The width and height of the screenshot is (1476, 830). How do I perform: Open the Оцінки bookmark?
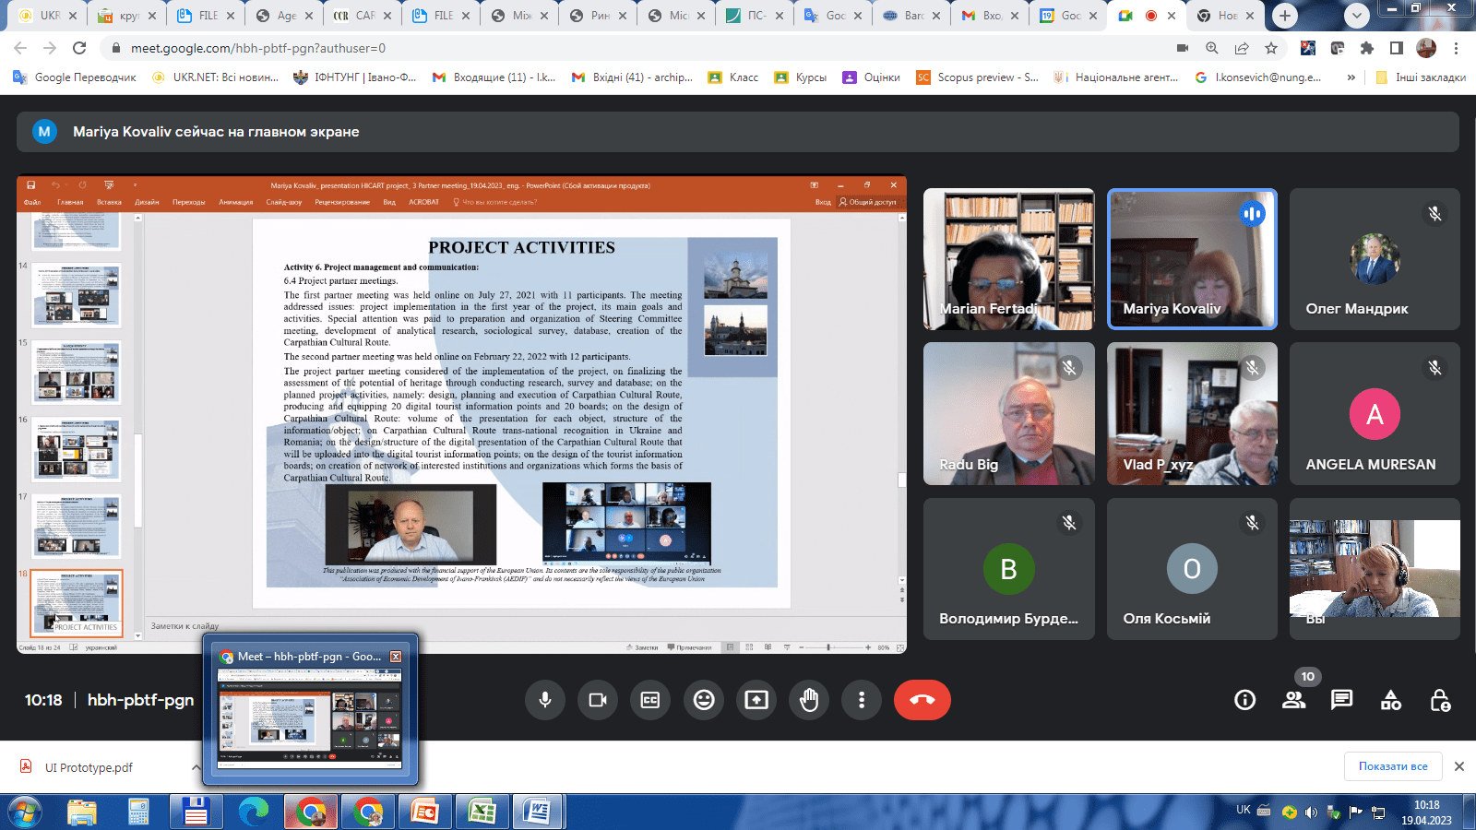871,77
